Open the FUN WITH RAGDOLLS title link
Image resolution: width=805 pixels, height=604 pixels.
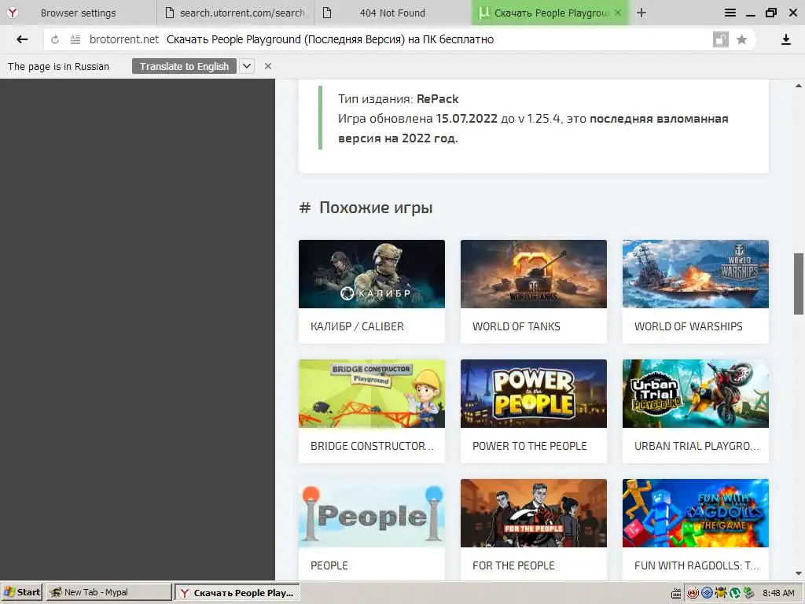click(x=697, y=565)
